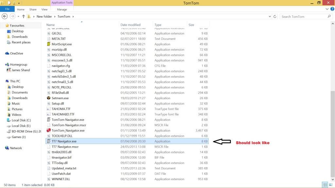Screen dimensions: 335x188
Task: Click TomTom in the breadcrumb path
Action: (64, 16)
